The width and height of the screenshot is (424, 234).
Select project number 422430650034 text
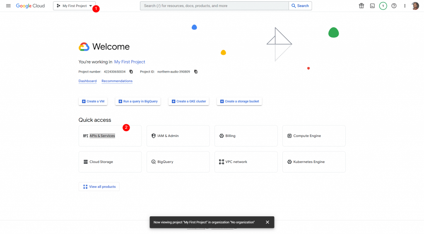115,72
